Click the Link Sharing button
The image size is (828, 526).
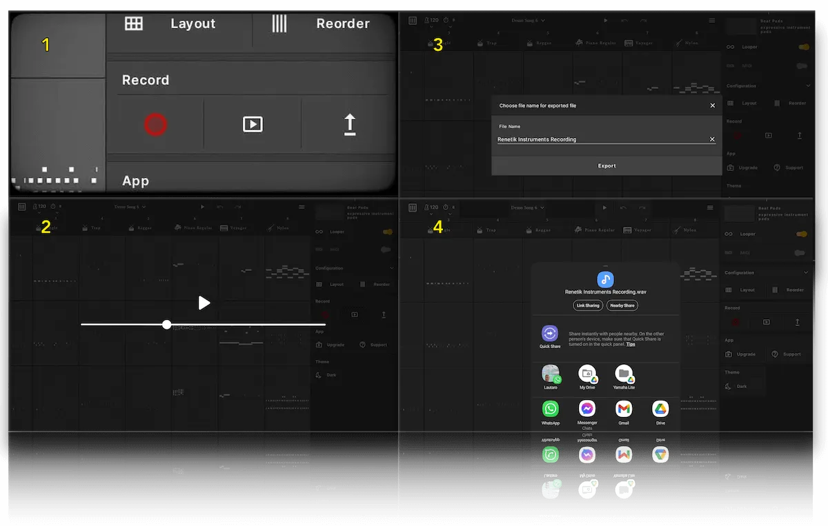[x=588, y=305]
